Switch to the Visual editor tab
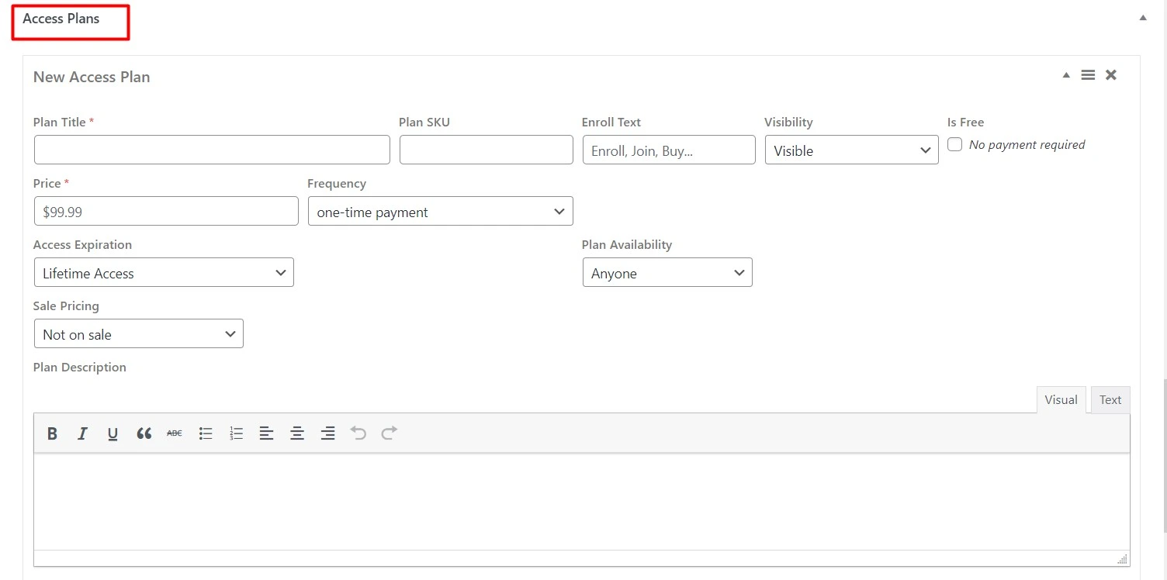The image size is (1167, 580). point(1061,400)
